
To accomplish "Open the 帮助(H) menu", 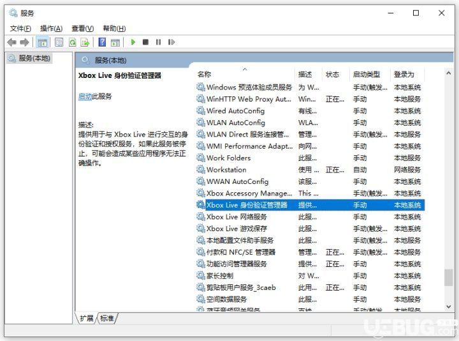I will 114,29.
